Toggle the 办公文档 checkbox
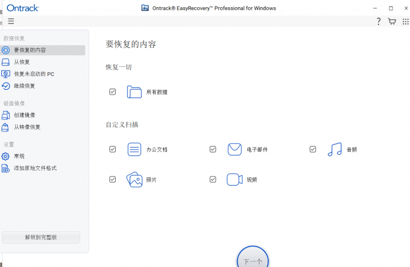This screenshot has height=267, width=410. (112, 149)
